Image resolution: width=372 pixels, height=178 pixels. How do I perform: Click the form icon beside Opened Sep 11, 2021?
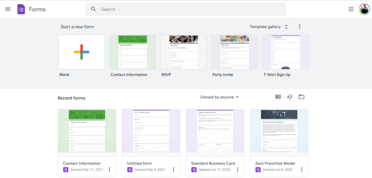(x=66, y=170)
